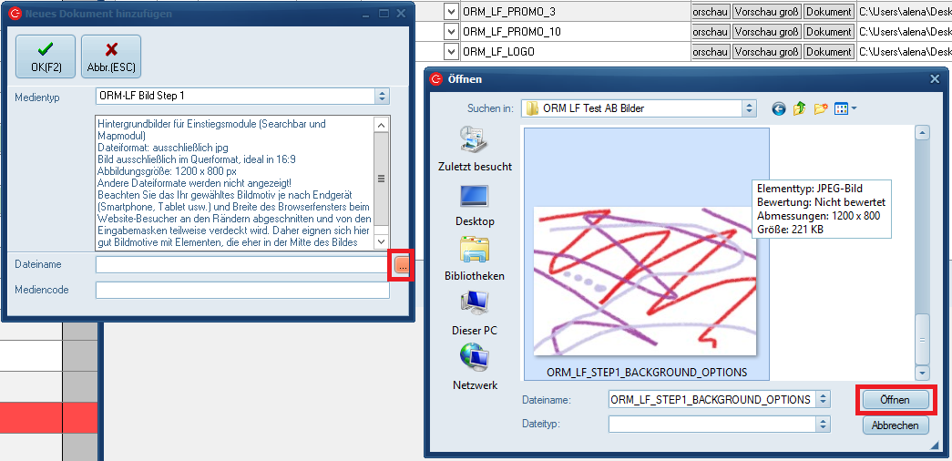Select Dieser PC in sidebar
Screen dimensions: 952x461
click(475, 313)
